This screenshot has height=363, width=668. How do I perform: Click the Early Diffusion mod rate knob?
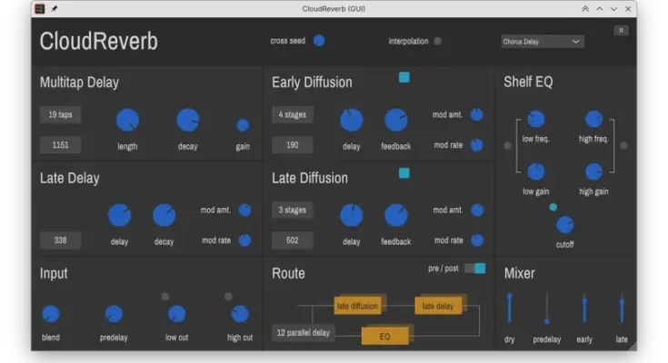click(477, 144)
